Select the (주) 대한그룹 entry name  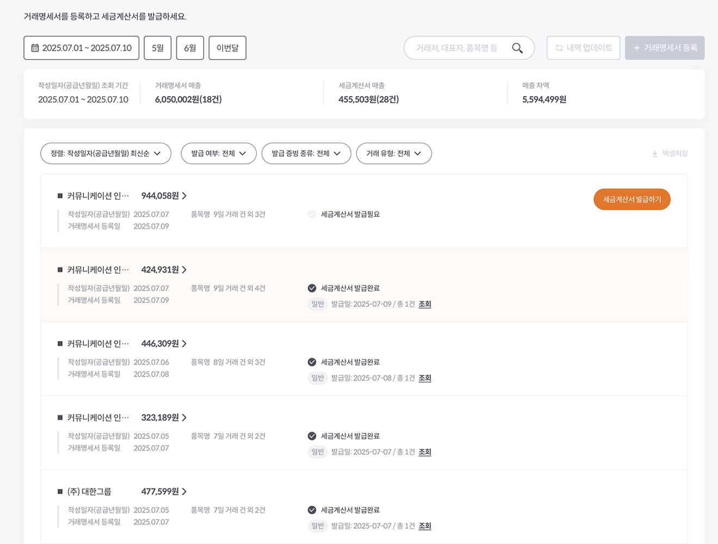coord(89,492)
